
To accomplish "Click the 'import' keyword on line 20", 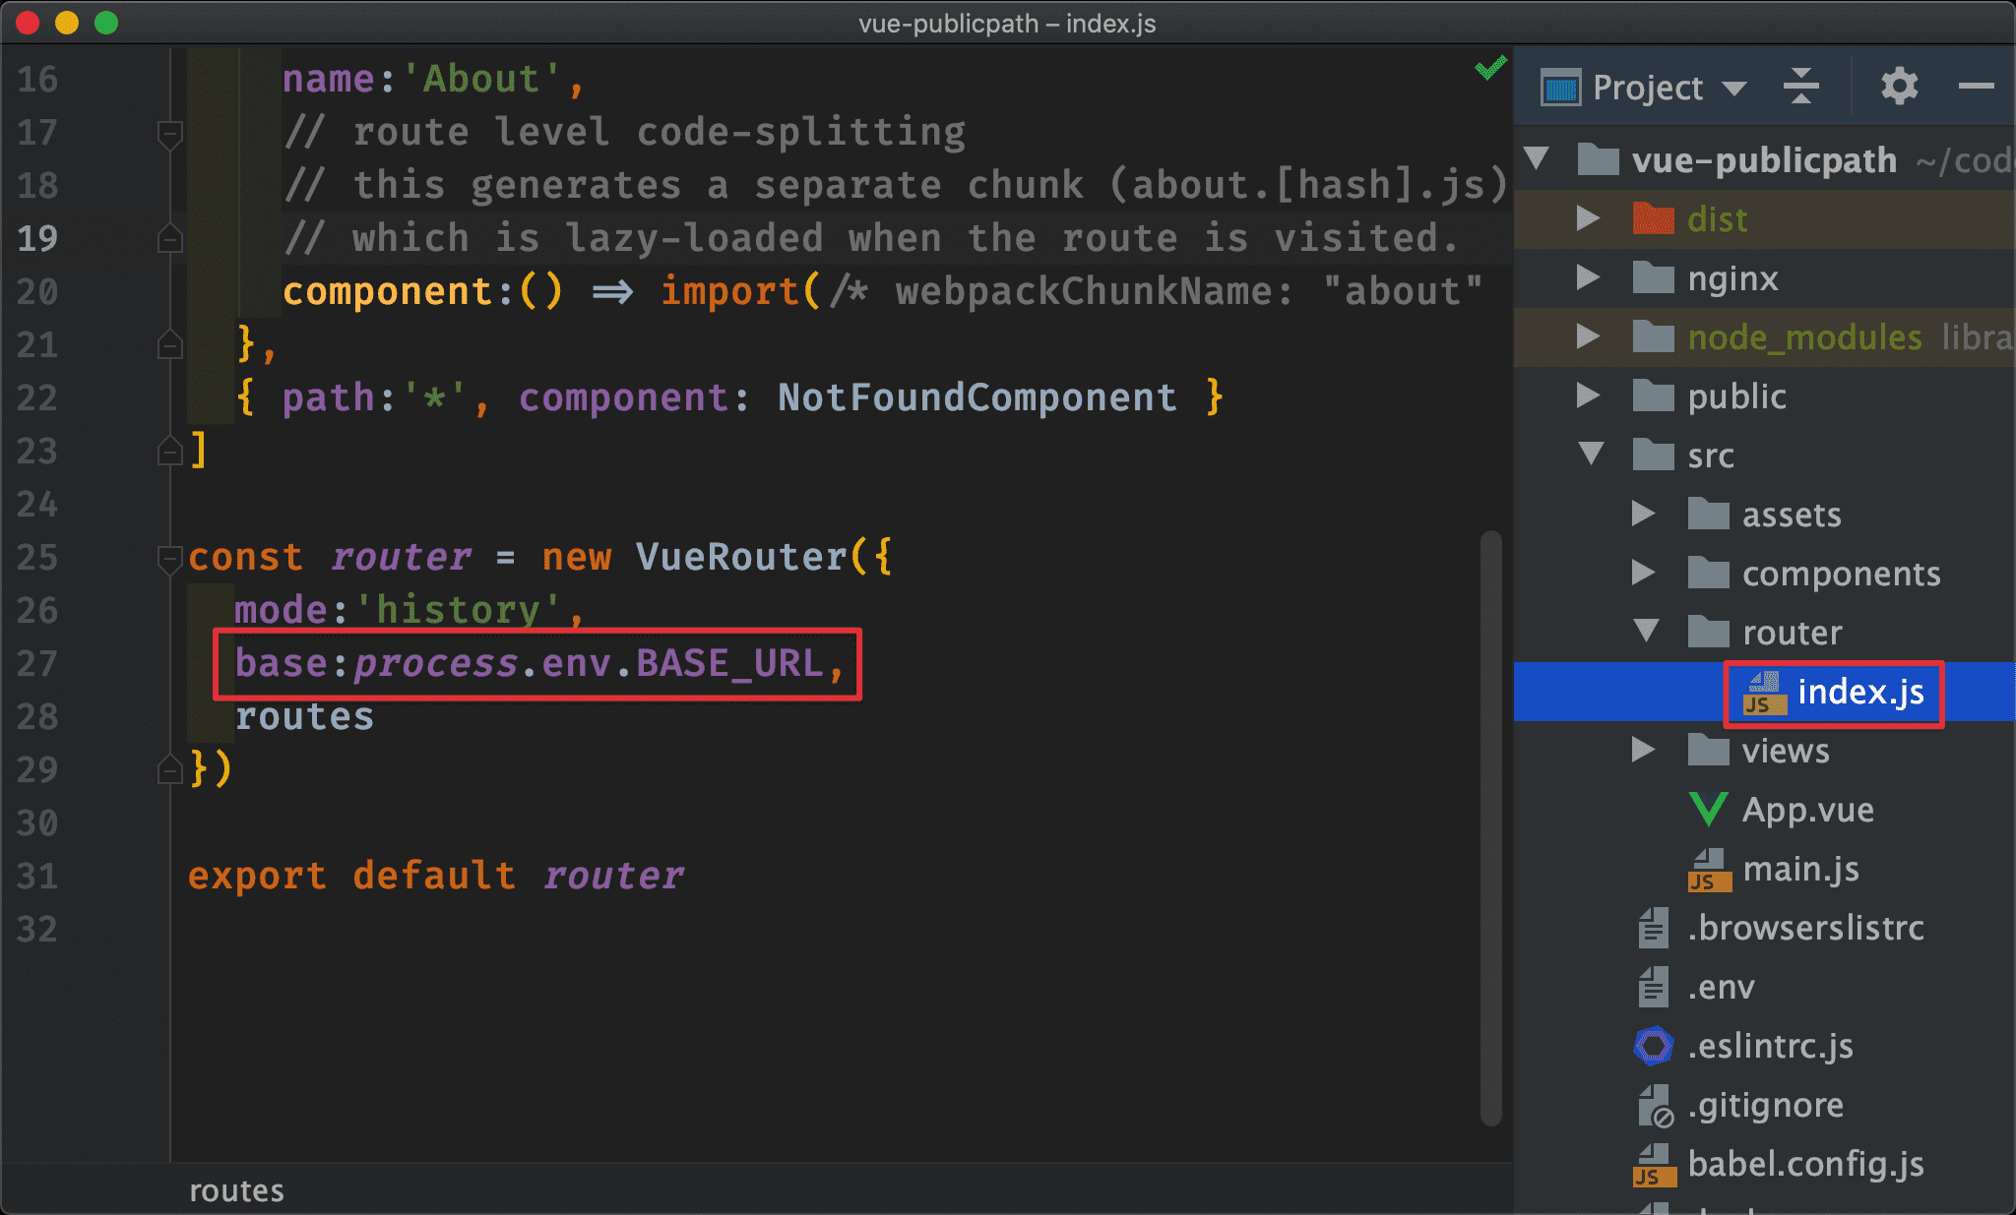I will click(x=729, y=291).
